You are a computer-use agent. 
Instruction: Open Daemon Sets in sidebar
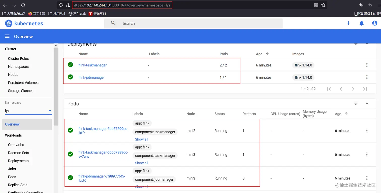(18, 153)
